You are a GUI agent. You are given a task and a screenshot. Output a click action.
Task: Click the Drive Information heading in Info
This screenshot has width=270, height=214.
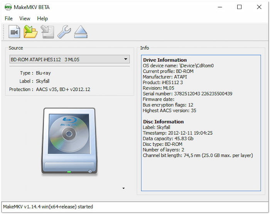165,60
